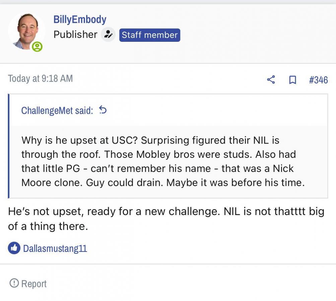Open the BillyEmbody username link

pyautogui.click(x=80, y=19)
